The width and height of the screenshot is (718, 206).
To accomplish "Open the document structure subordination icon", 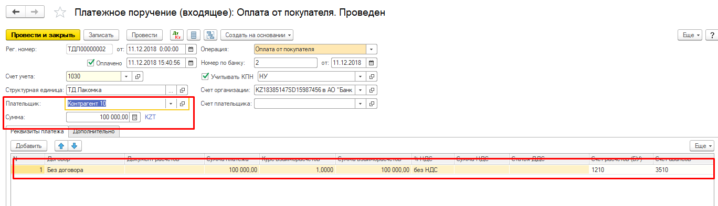I will click(x=211, y=35).
